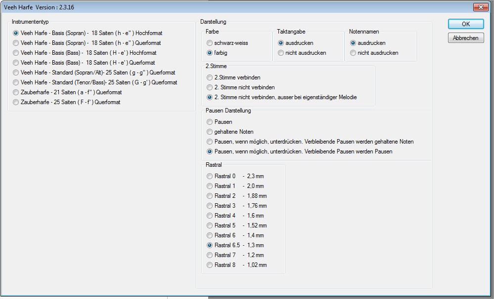Image resolution: width=494 pixels, height=299 pixels.
Task: Close the Veeh Harfe dialog window
Action: pyautogui.click(x=480, y=7)
